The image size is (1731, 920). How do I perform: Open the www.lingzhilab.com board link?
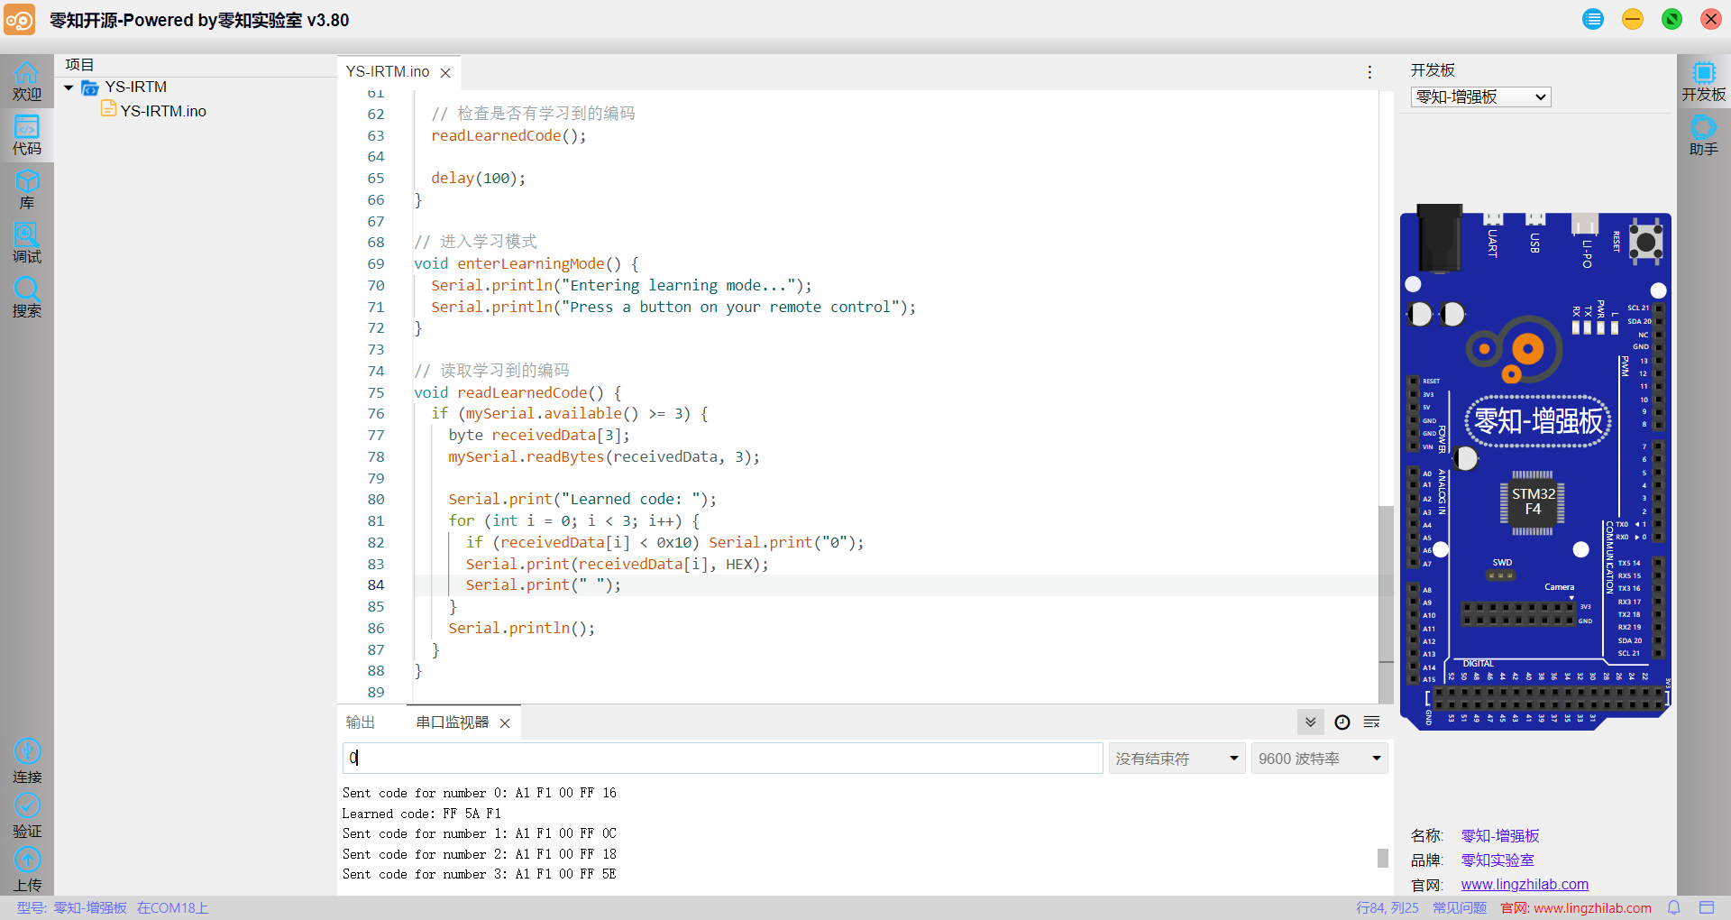pos(1525,885)
